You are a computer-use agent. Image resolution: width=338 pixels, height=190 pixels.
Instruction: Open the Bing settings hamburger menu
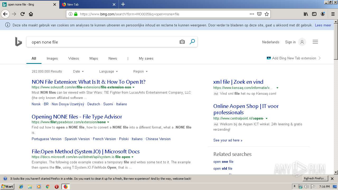click(x=315, y=42)
